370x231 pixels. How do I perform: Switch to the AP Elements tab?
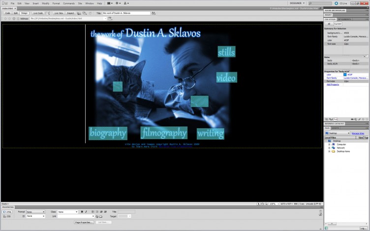tap(344, 19)
